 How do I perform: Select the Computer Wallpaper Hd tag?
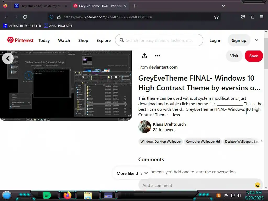coord(203,142)
